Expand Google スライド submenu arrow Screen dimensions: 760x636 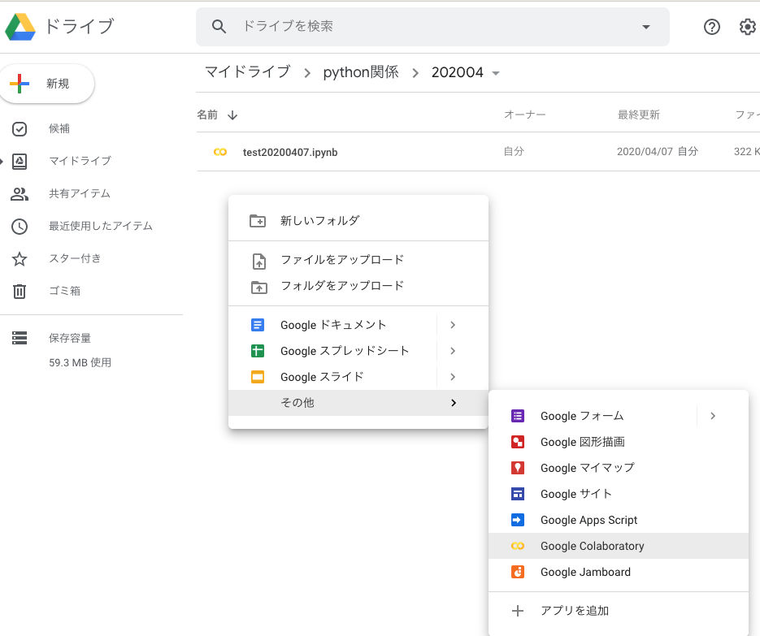pos(453,377)
